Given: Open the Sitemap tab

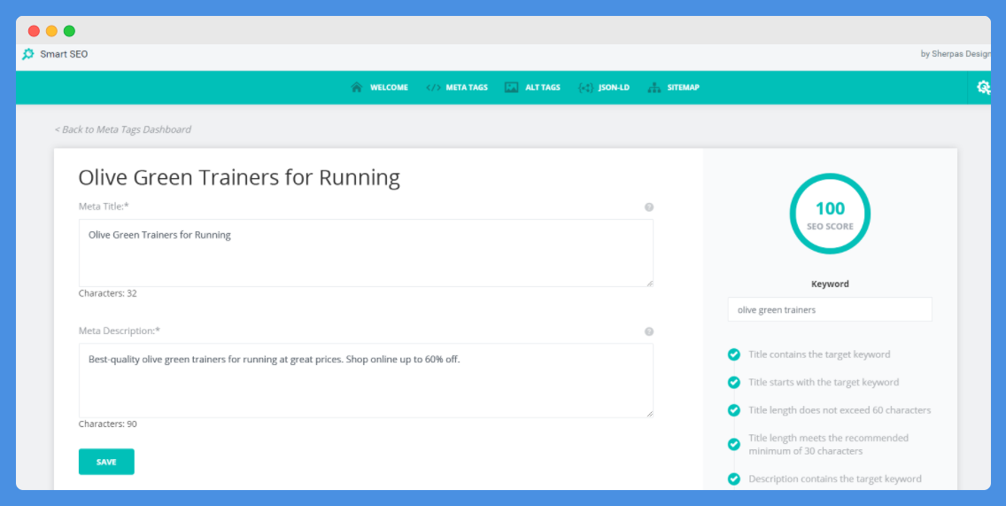Looking at the screenshot, I should point(674,88).
